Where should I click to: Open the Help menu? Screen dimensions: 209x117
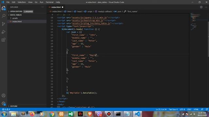(x=58, y=2)
